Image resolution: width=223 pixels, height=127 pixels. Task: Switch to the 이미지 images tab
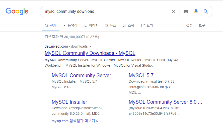tap(91, 26)
